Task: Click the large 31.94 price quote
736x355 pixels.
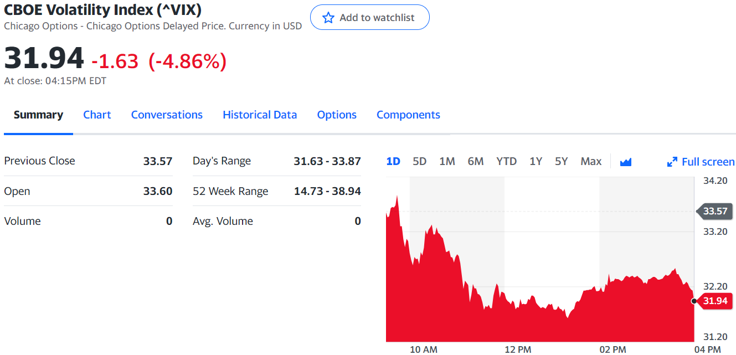Action: point(44,58)
